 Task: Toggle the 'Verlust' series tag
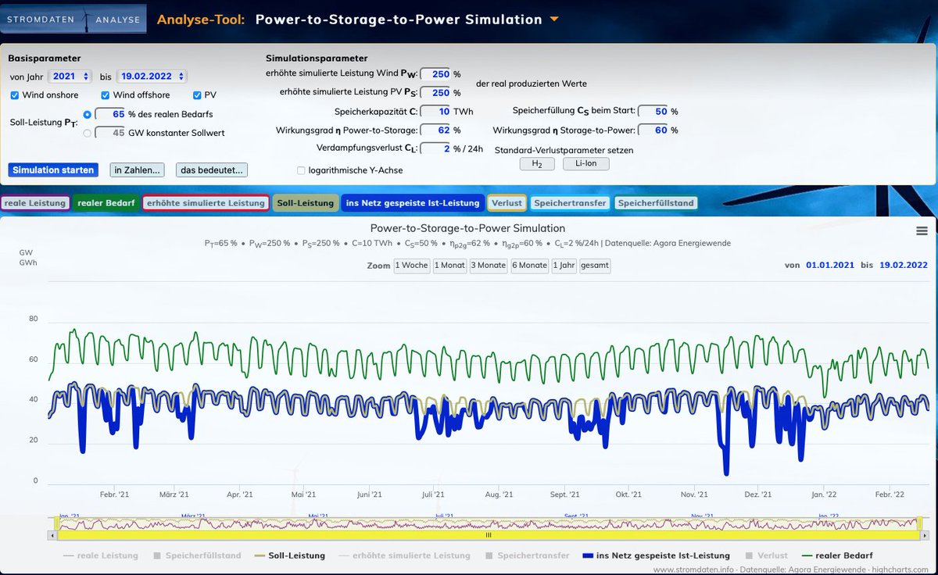coord(507,203)
